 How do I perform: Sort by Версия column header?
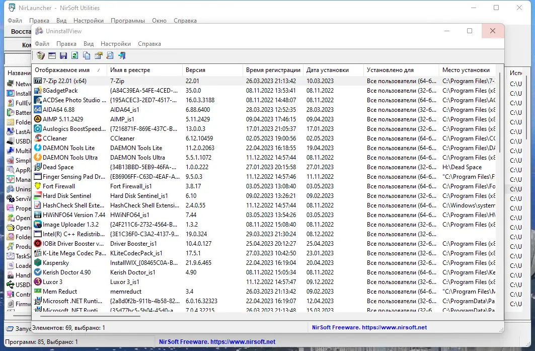coord(212,70)
